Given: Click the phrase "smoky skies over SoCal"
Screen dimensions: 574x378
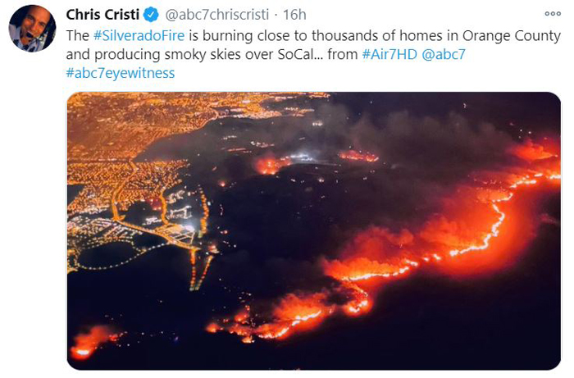Looking at the screenshot, I should pyautogui.click(x=244, y=54).
